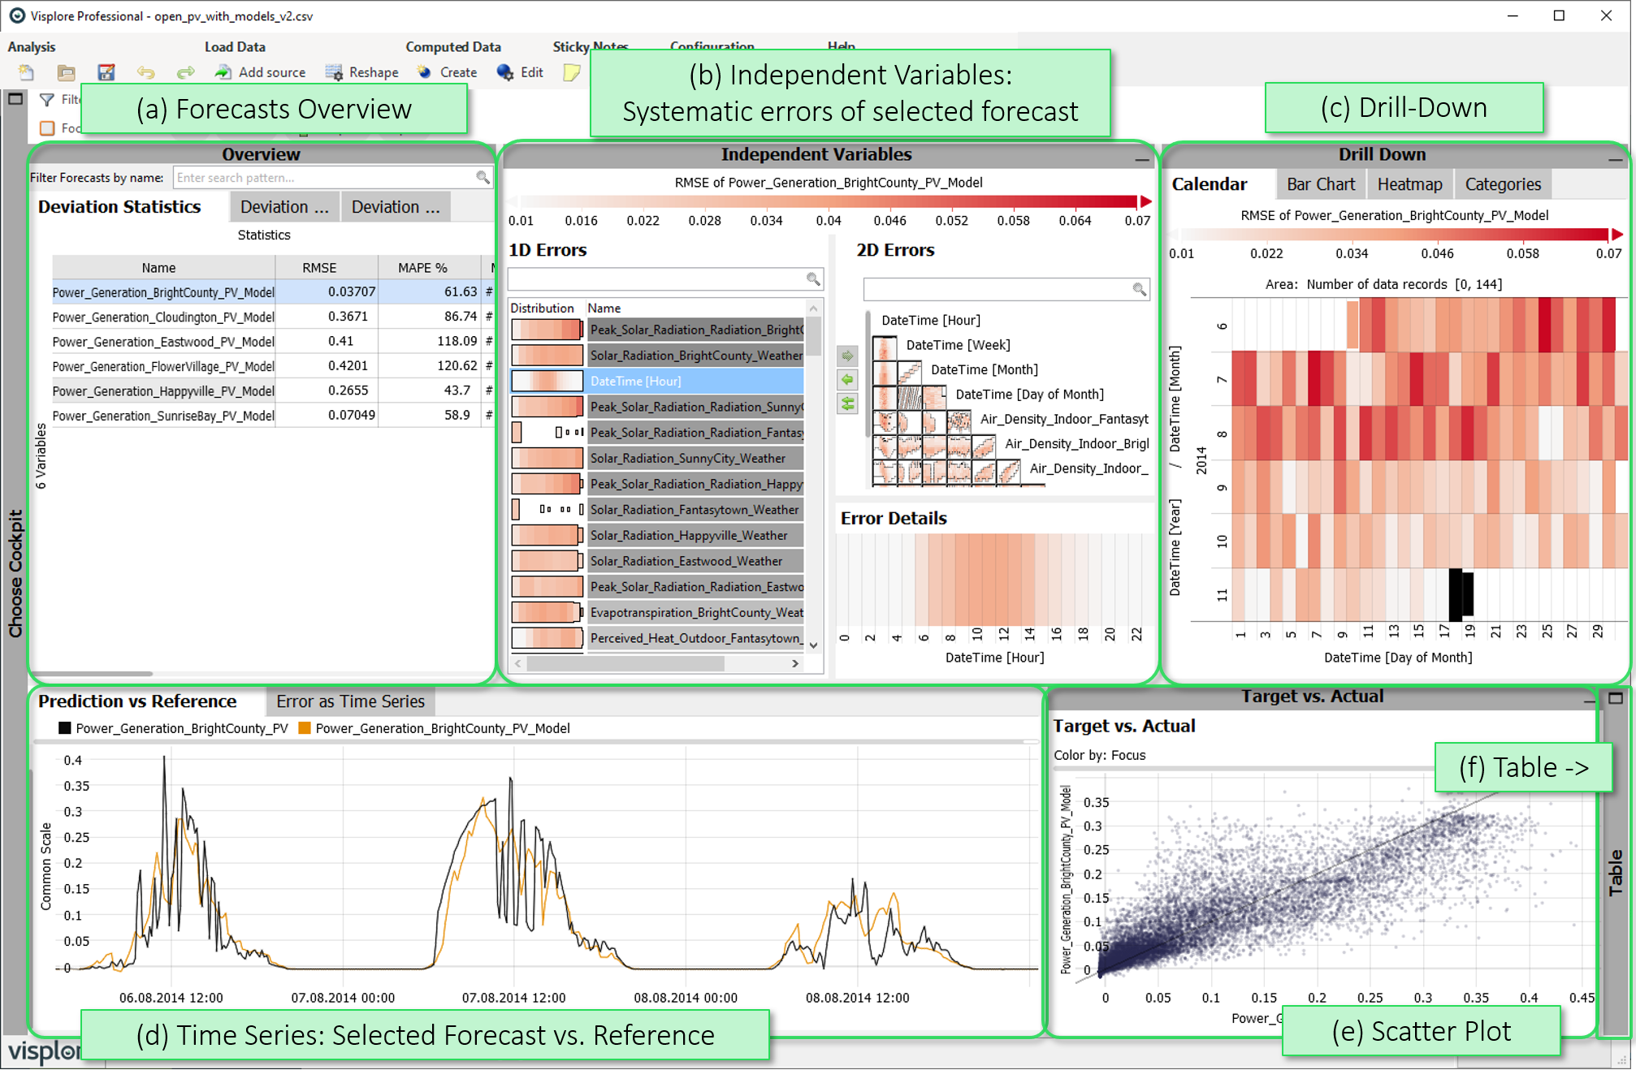Save session with the disk icon

click(x=106, y=72)
